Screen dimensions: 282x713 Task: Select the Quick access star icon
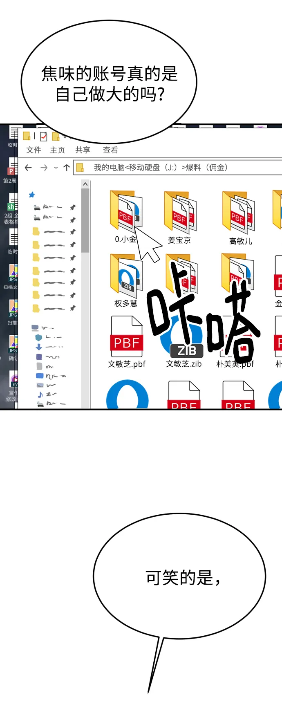(x=32, y=195)
